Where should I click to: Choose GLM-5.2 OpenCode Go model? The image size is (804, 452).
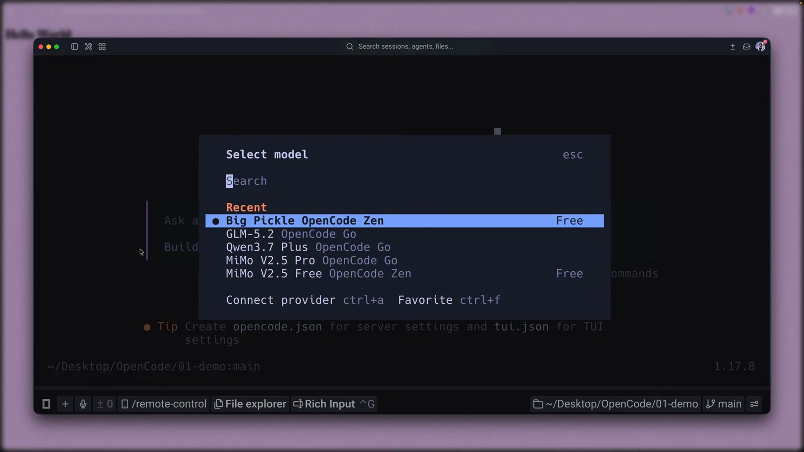pyautogui.click(x=405, y=234)
